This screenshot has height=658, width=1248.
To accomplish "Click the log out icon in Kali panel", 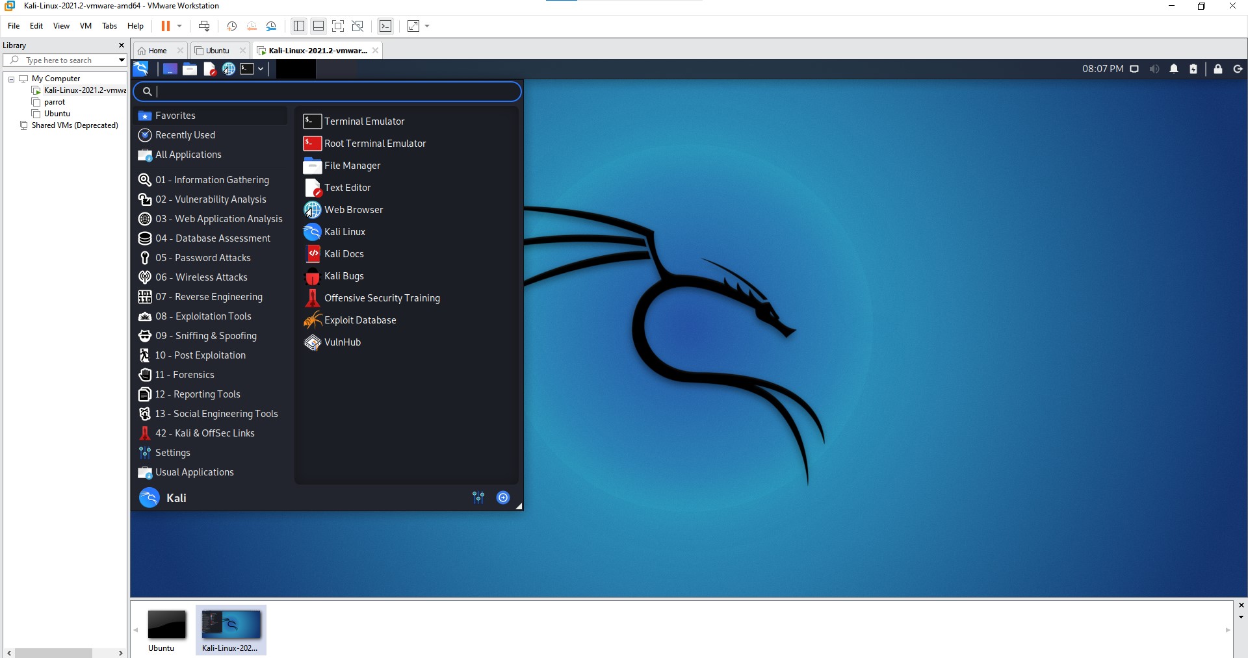I will point(1238,69).
